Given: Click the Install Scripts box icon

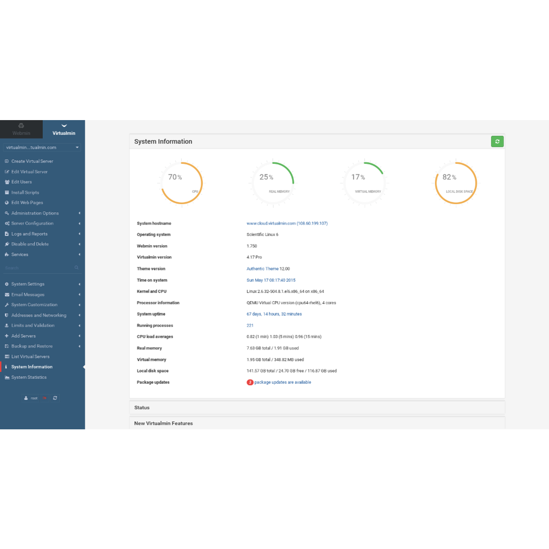Looking at the screenshot, I should point(6,193).
